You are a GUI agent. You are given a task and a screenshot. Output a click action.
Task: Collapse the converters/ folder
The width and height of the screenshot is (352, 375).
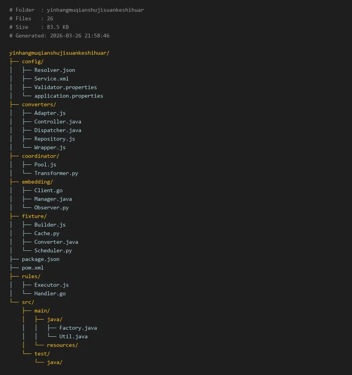coord(39,104)
